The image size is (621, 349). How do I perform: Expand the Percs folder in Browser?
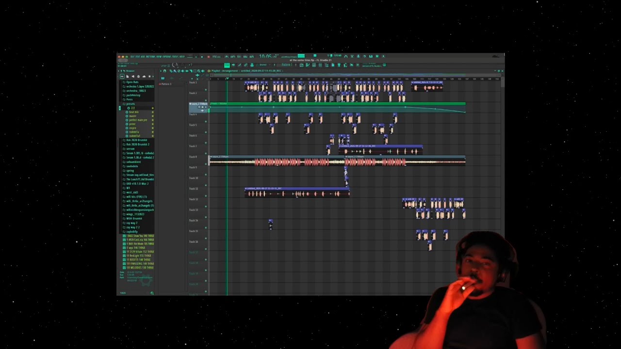click(x=128, y=99)
